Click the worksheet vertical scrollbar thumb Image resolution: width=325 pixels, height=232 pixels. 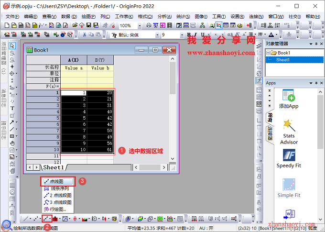(x=173, y=78)
